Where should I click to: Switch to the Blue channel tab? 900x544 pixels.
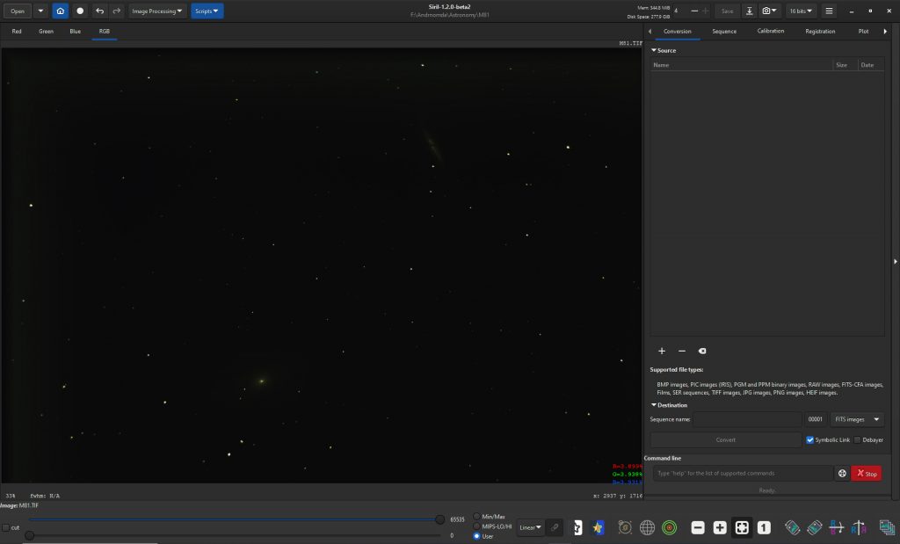pos(76,32)
